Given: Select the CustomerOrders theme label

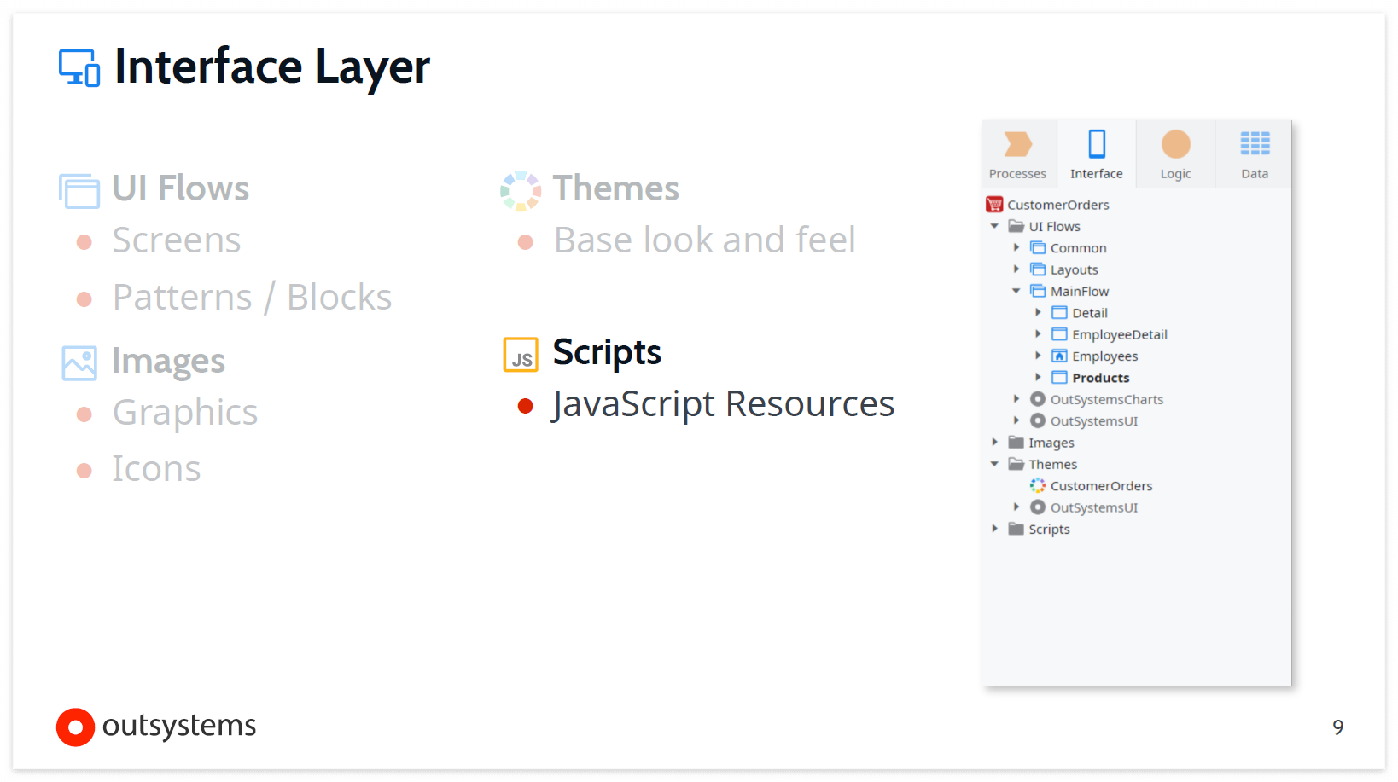Looking at the screenshot, I should [x=1102, y=486].
